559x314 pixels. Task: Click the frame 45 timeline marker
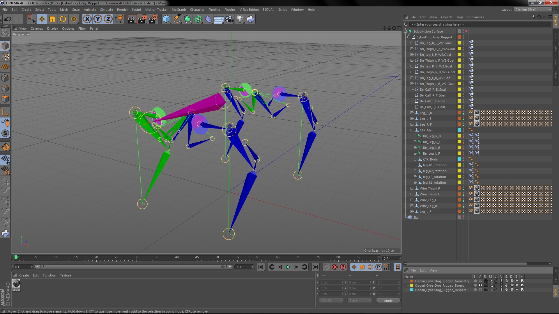coord(197,258)
